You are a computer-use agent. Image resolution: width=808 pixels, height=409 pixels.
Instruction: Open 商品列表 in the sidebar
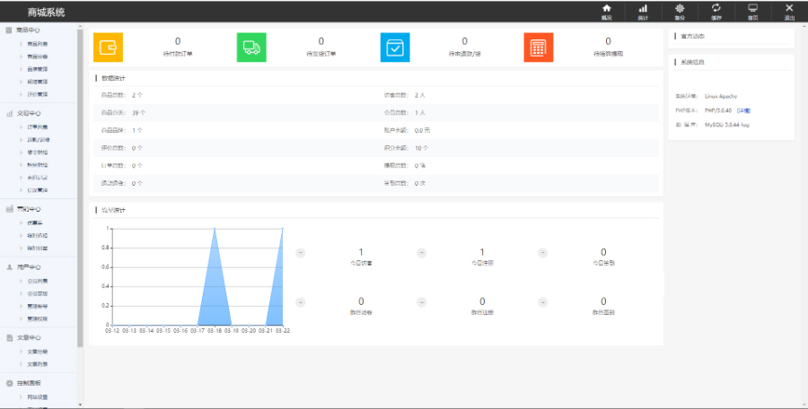click(x=38, y=43)
